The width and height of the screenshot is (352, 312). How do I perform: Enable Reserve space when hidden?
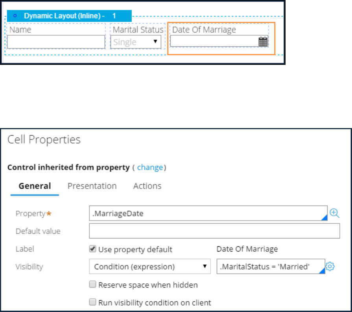pos(93,285)
